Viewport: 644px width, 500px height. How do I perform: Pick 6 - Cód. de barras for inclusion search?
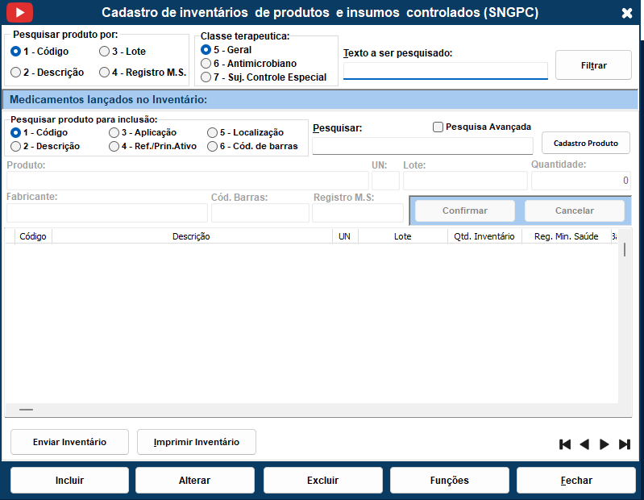coord(213,147)
